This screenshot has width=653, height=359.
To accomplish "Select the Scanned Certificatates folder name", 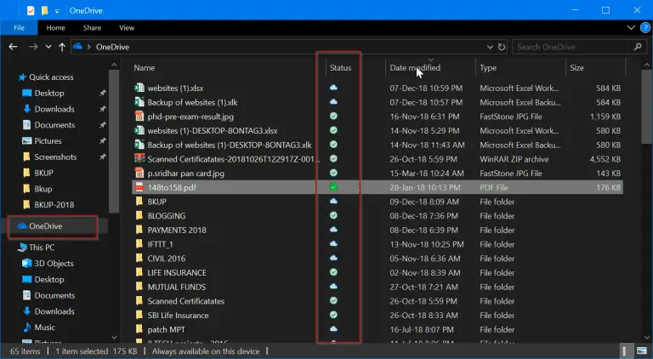I will click(185, 301).
